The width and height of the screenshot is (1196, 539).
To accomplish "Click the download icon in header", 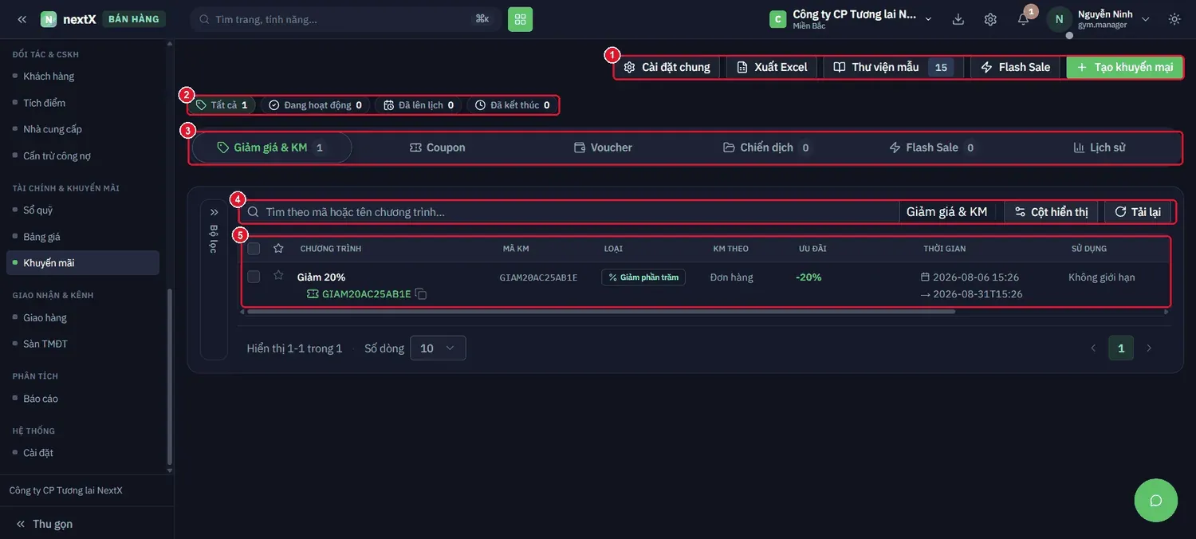I will click(x=958, y=19).
